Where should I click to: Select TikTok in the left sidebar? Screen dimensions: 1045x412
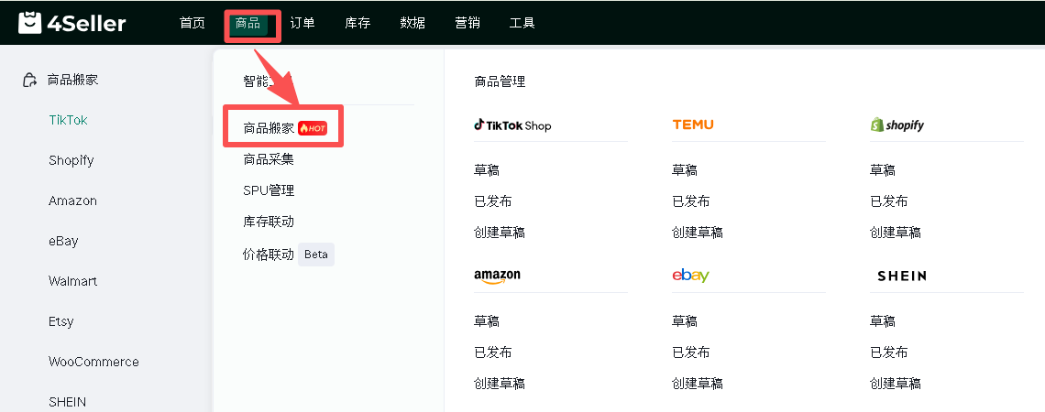(x=68, y=121)
